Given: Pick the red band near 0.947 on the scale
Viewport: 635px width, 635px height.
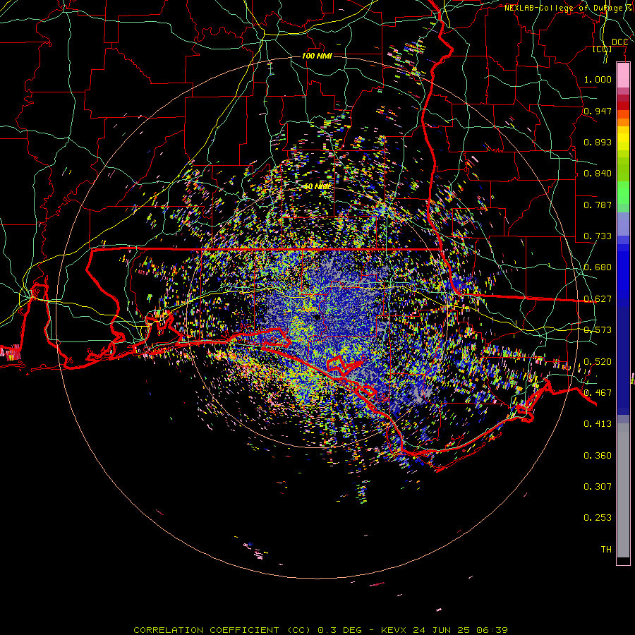Looking at the screenshot, I should coord(623,106).
